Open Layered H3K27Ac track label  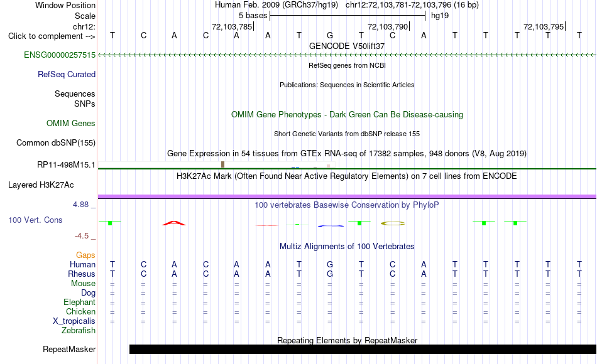tap(41, 185)
